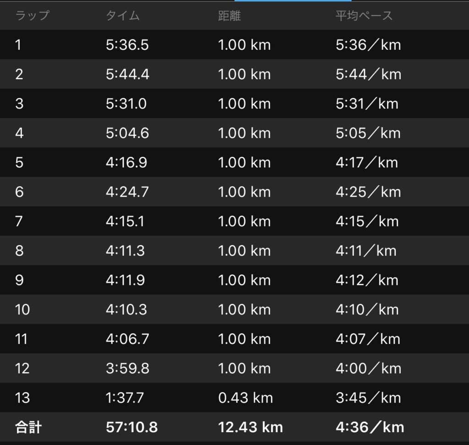The image size is (469, 445).
Task: Click the ラップ column header
Action: pyautogui.click(x=32, y=16)
